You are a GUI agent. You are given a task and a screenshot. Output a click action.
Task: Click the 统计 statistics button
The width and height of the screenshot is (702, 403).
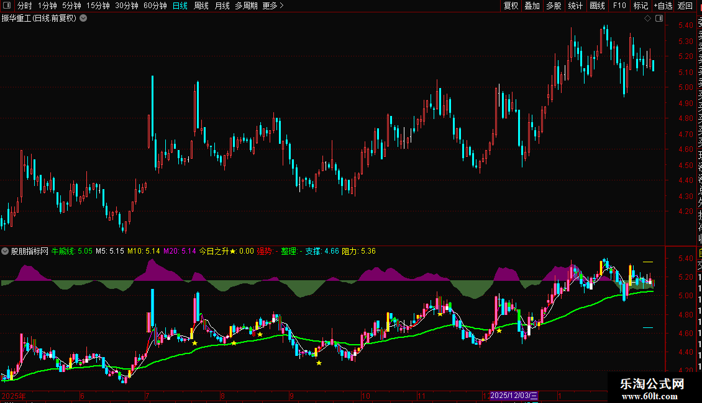click(575, 6)
